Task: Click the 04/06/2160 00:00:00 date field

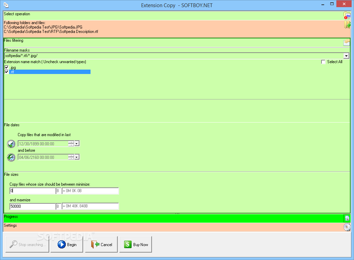Action: coord(43,157)
